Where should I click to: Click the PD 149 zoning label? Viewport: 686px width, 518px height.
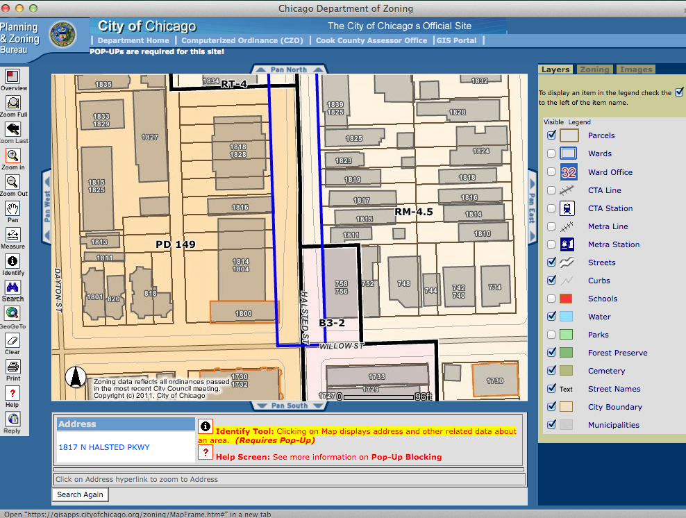coord(176,244)
